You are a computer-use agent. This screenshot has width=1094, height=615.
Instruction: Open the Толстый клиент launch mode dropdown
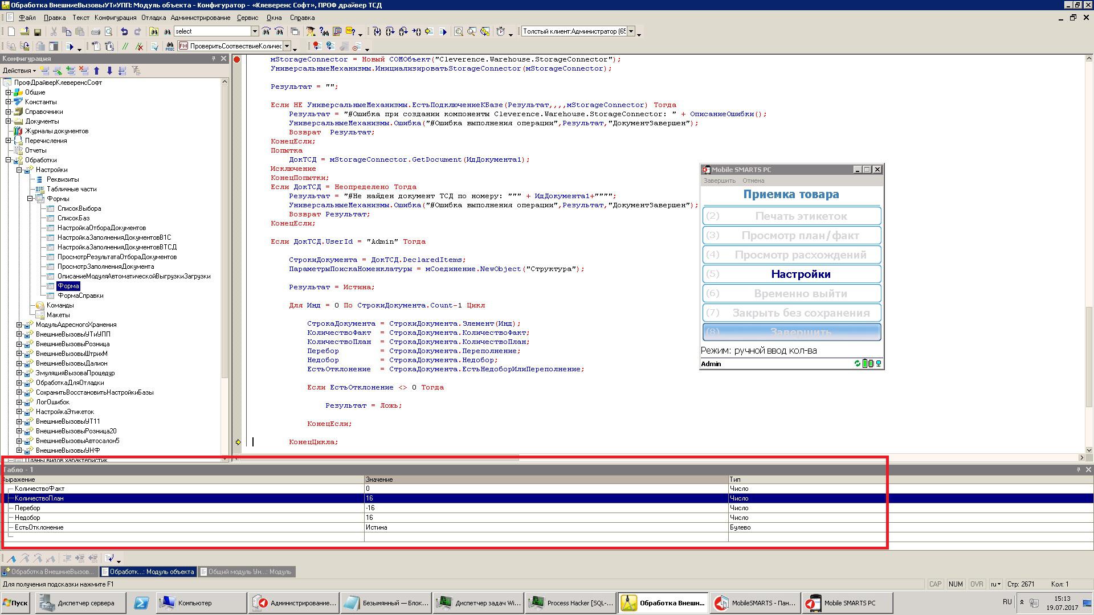click(x=631, y=31)
